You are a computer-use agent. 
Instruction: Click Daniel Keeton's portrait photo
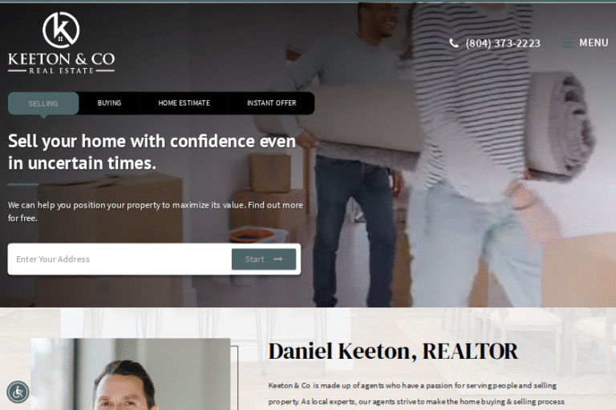point(131,374)
